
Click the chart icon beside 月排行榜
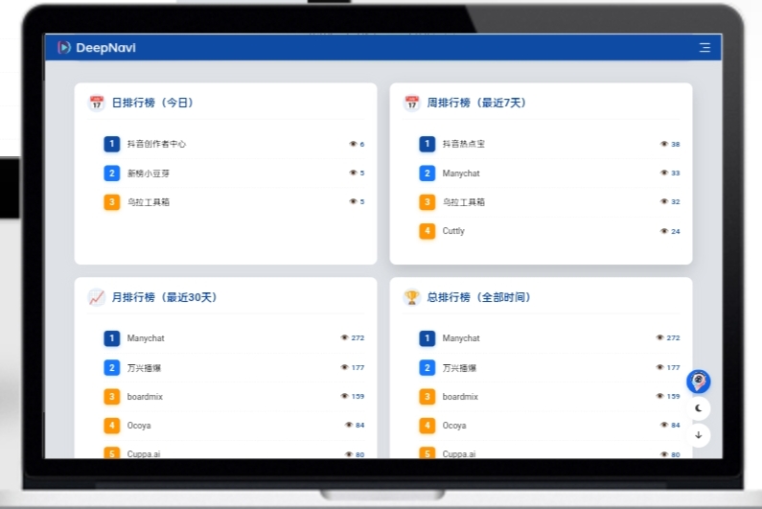[x=96, y=297]
